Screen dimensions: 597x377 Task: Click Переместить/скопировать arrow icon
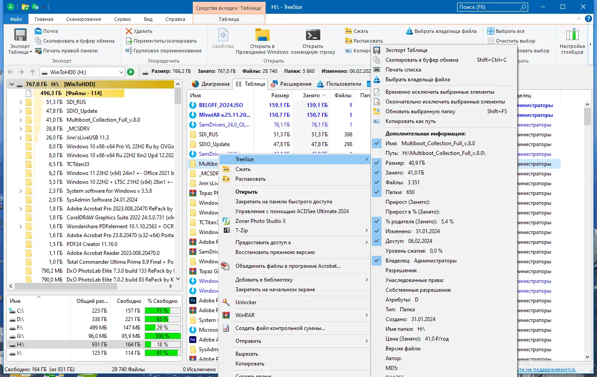coord(129,41)
